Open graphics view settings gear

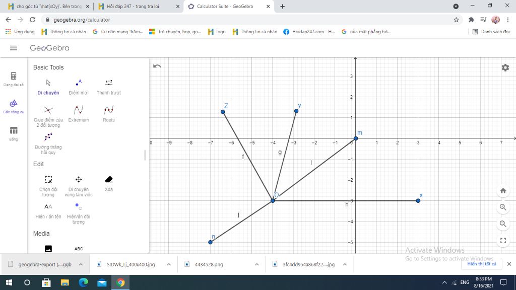(x=505, y=68)
